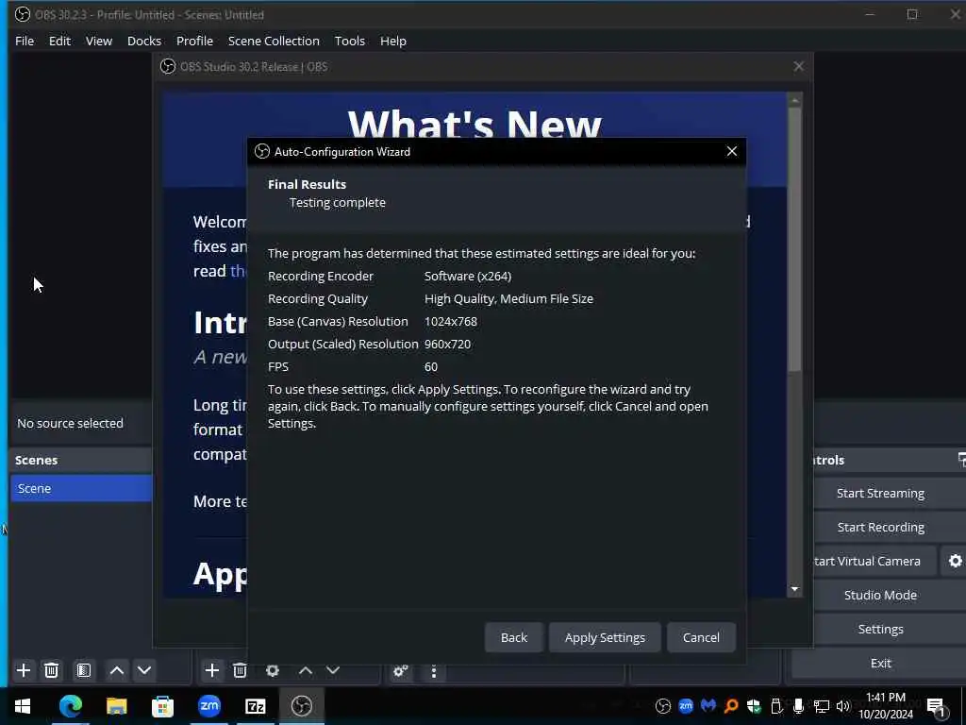The width and height of the screenshot is (966, 725).
Task: Open audio mixer advanced properties gears icon
Action: [x=400, y=671]
